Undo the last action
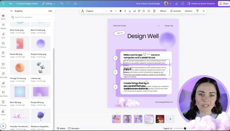 coord(62,3)
